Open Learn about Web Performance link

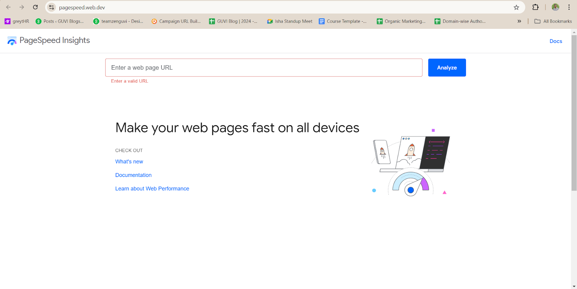(152, 188)
